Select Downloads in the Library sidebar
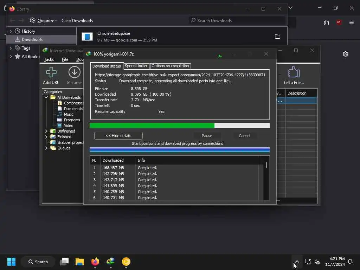The image size is (360, 270). coord(41,39)
